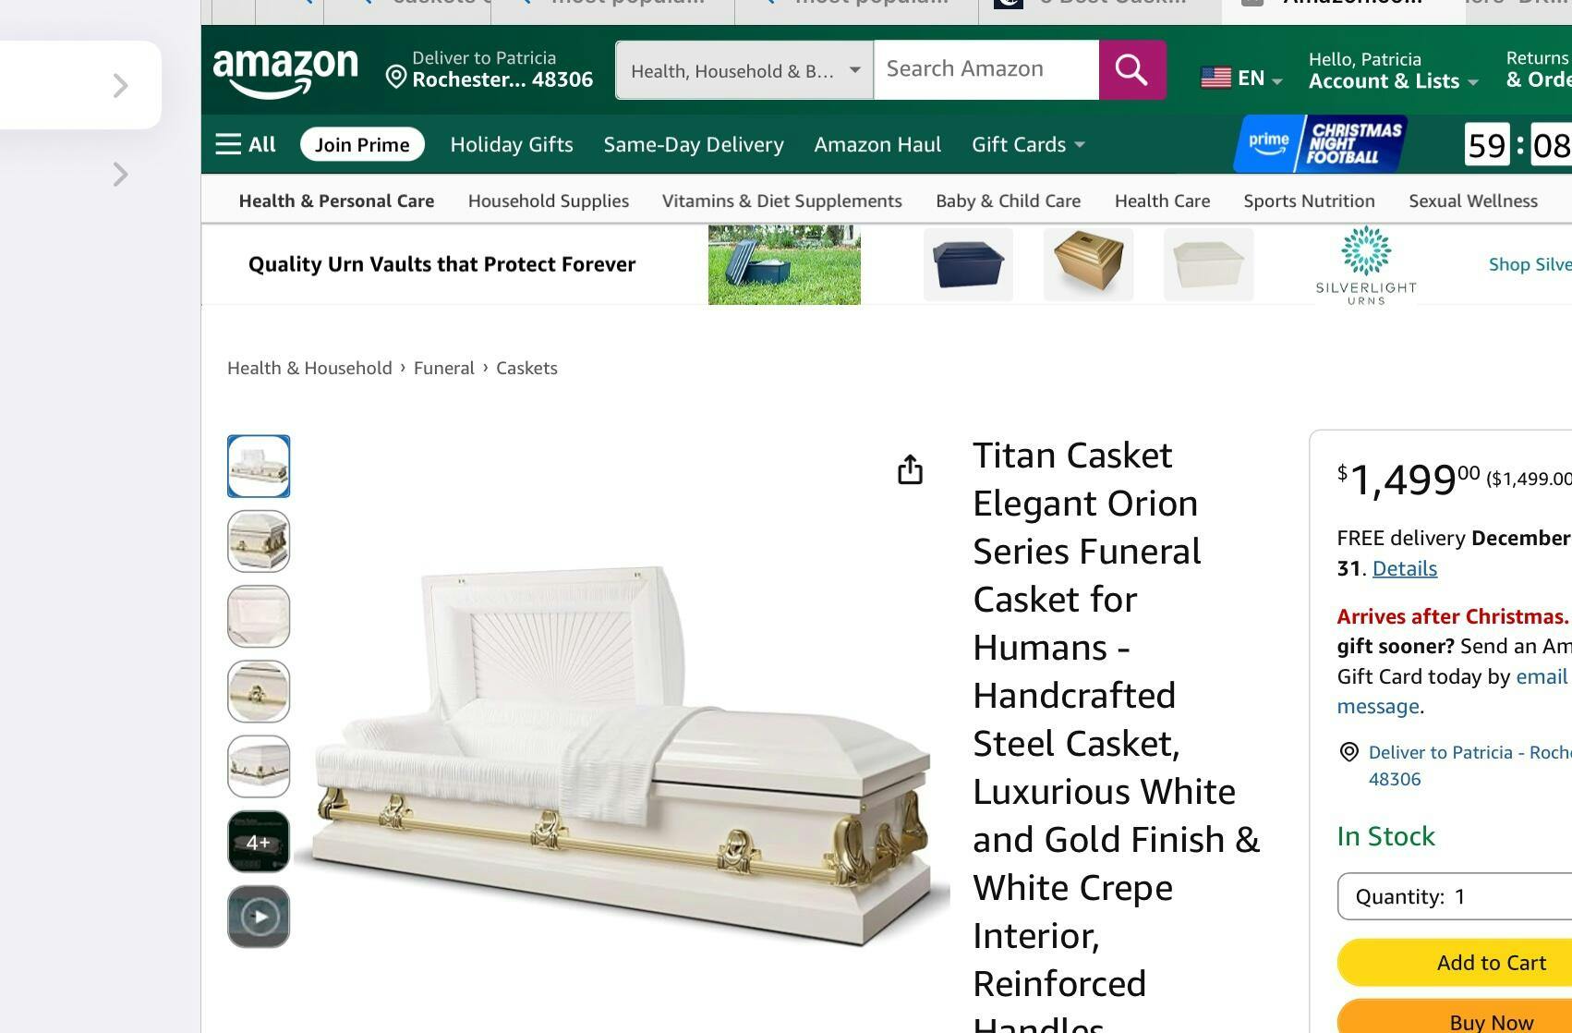Open the EN language selector
Viewport: 1572px width, 1033px height.
pyautogui.click(x=1241, y=78)
